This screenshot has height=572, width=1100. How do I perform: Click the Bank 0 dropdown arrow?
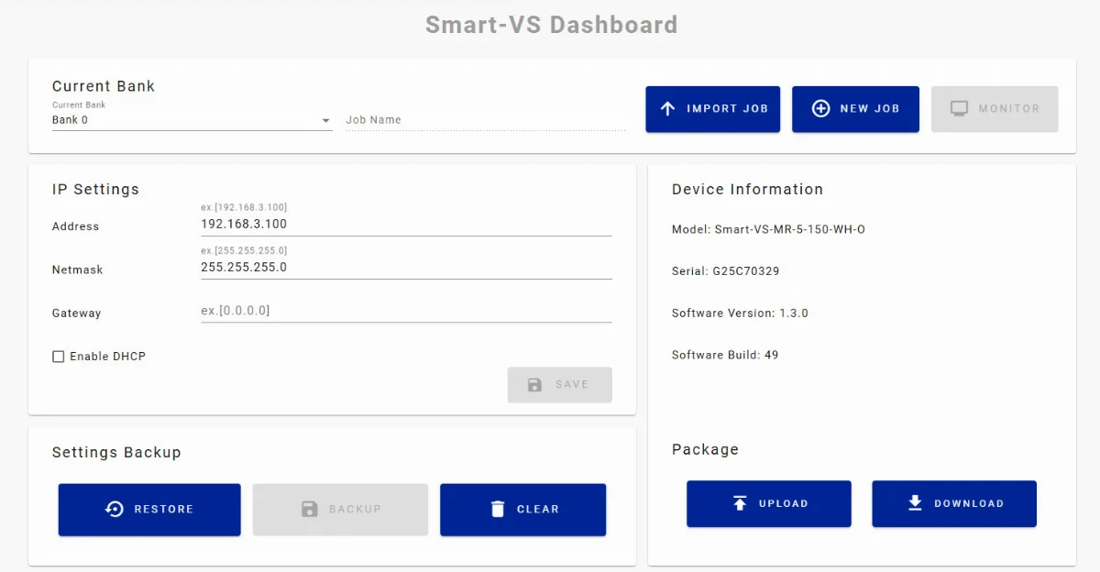[326, 120]
